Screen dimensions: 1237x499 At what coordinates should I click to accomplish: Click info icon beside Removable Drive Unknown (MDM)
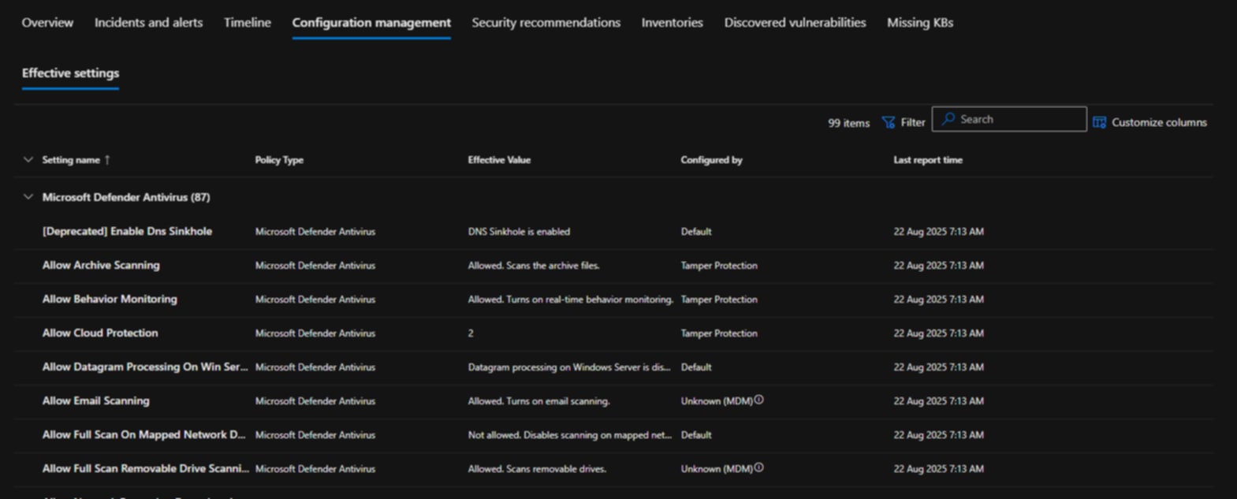tap(758, 467)
